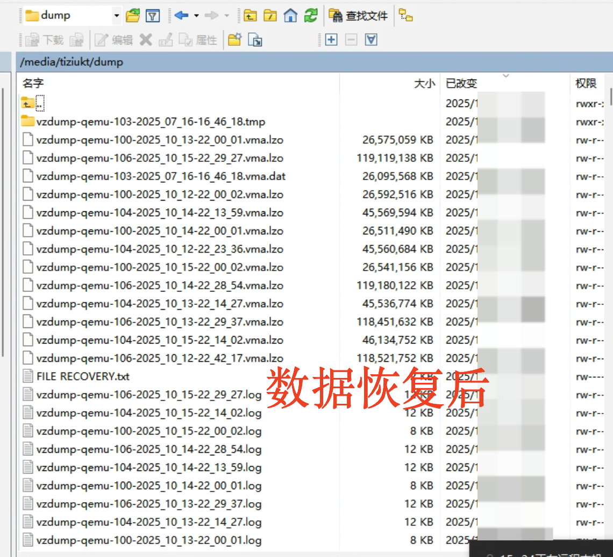Click the select files plus icon
Image resolution: width=613 pixels, height=557 pixels.
point(331,40)
